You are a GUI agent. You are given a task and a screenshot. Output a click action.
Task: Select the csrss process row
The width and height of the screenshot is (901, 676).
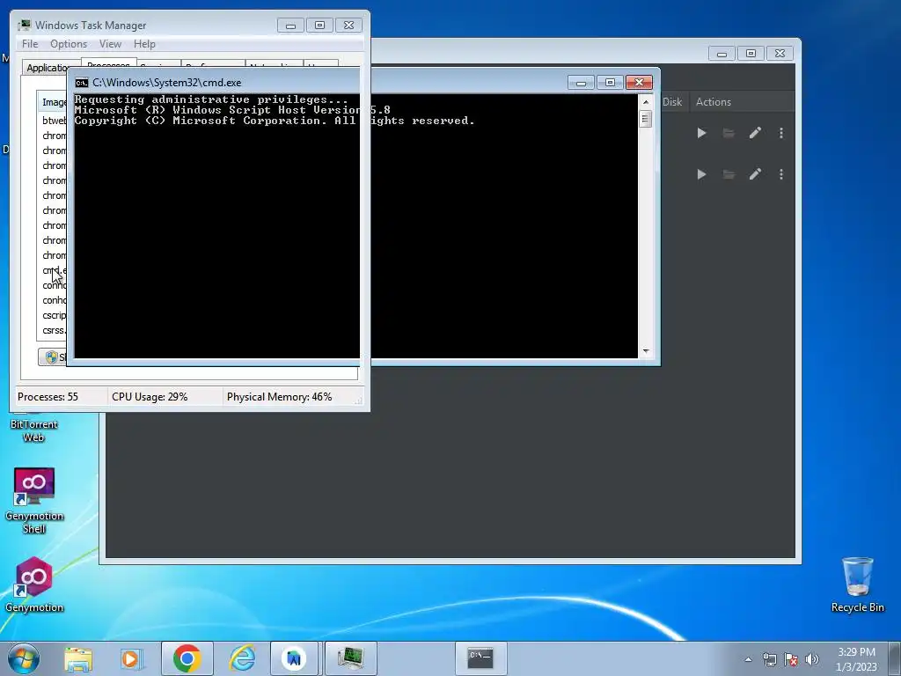[53, 331]
